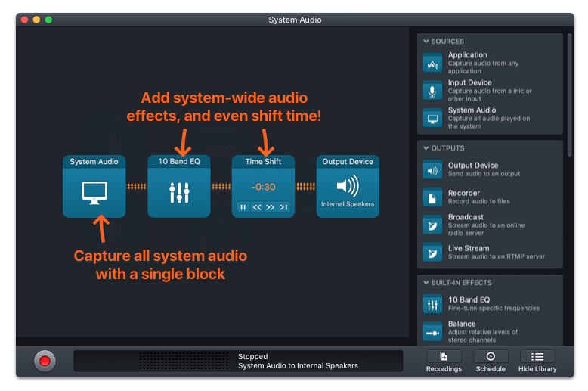Click the sliders icon in 10 Band EQ block
Viewport: 588px width, 391px height.
179,193
